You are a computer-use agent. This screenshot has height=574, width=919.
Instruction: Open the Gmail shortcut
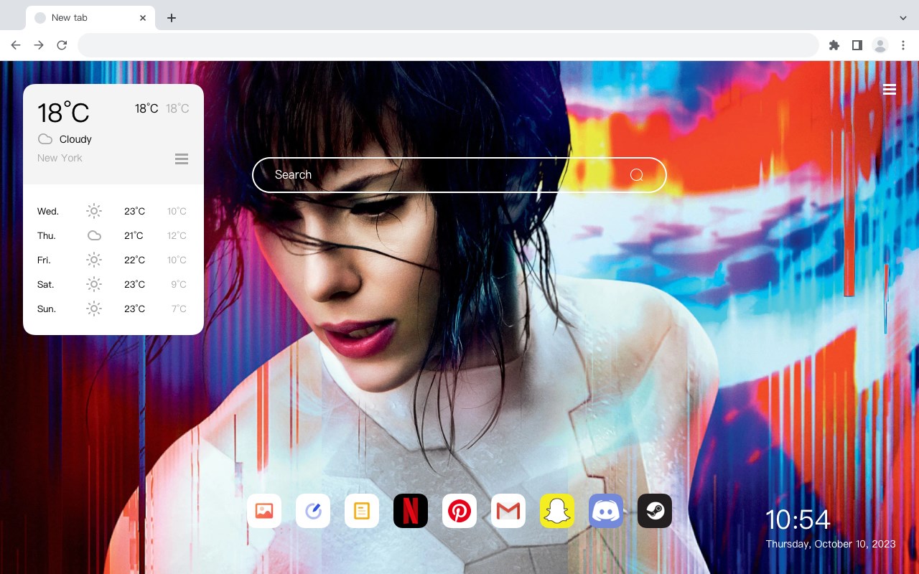(508, 511)
